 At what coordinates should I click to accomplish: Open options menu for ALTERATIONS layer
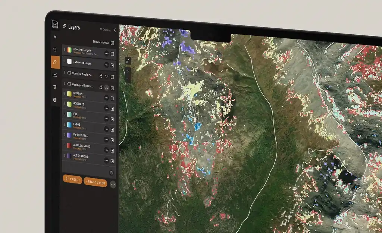[106, 160]
